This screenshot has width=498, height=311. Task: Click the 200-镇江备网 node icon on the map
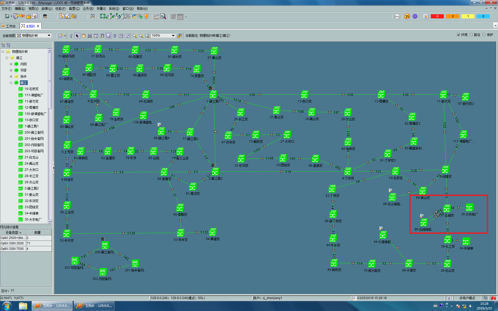click(x=105, y=245)
